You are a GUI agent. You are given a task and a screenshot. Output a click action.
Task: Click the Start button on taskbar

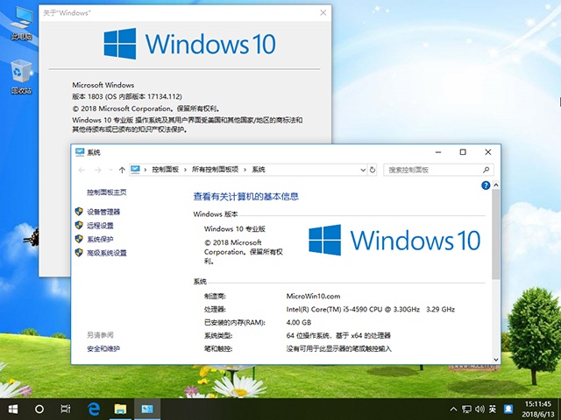click(13, 409)
